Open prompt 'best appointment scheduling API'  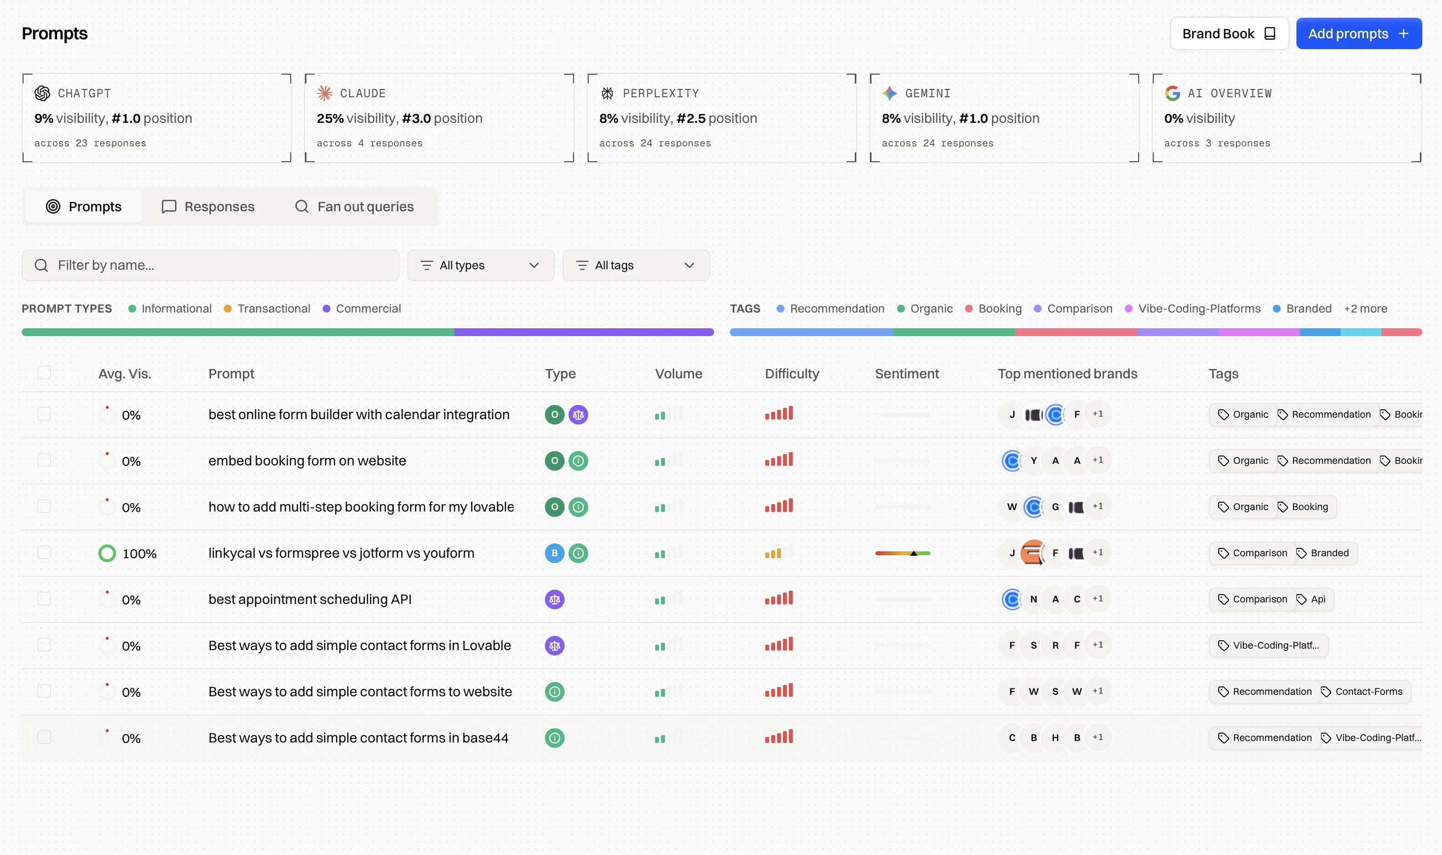tap(310, 599)
